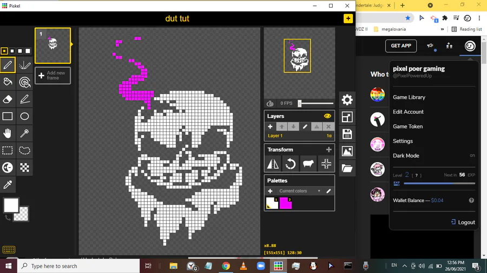Image resolution: width=487 pixels, height=273 pixels.
Task: Open the Save floppy disk panel
Action: (347, 134)
